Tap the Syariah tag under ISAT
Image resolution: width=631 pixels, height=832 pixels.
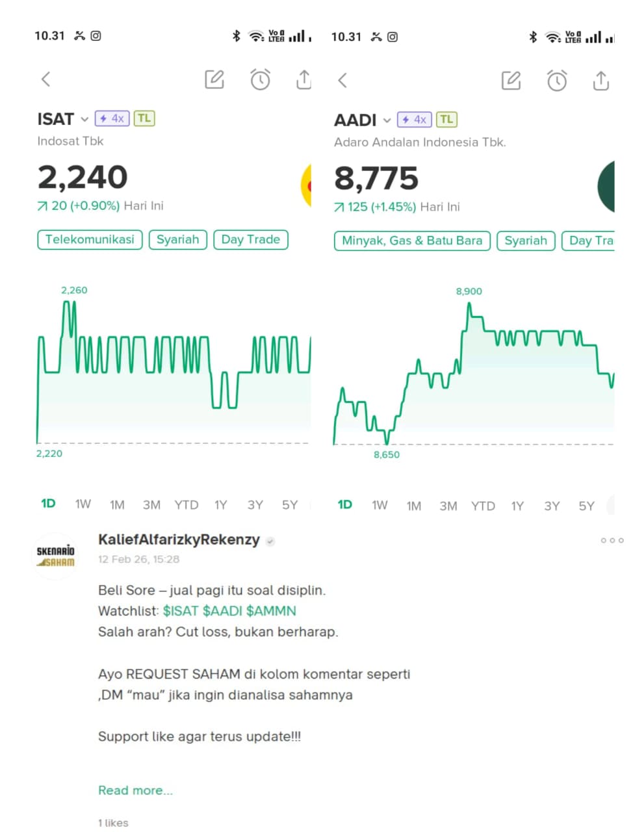pyautogui.click(x=177, y=239)
